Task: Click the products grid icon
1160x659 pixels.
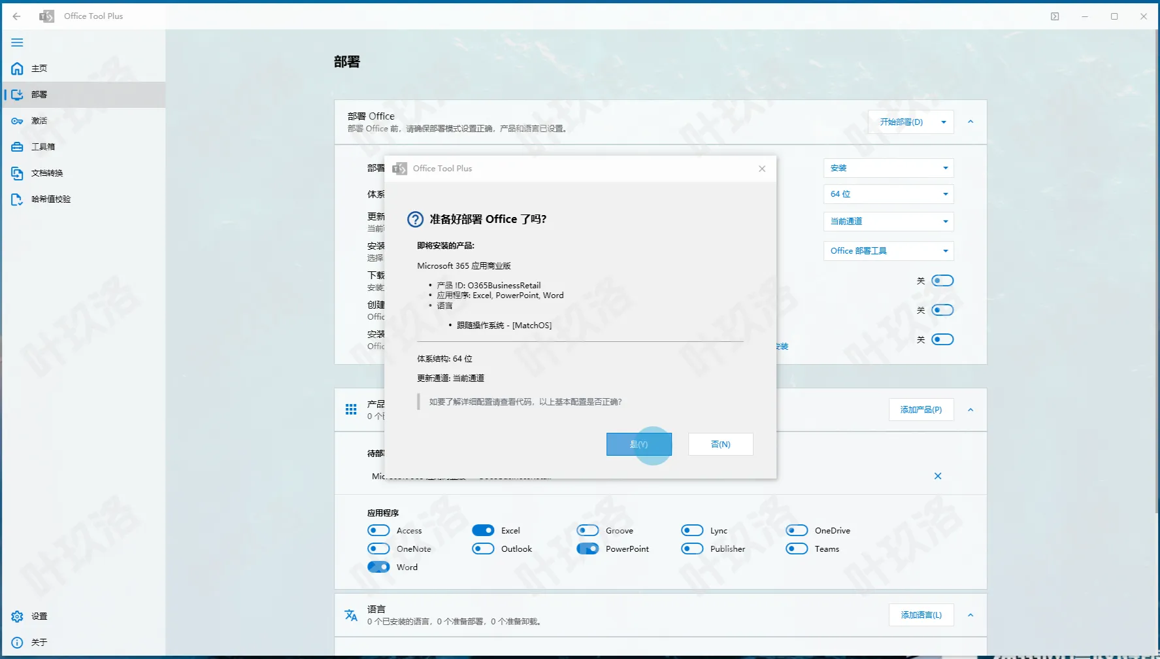Action: click(x=351, y=409)
